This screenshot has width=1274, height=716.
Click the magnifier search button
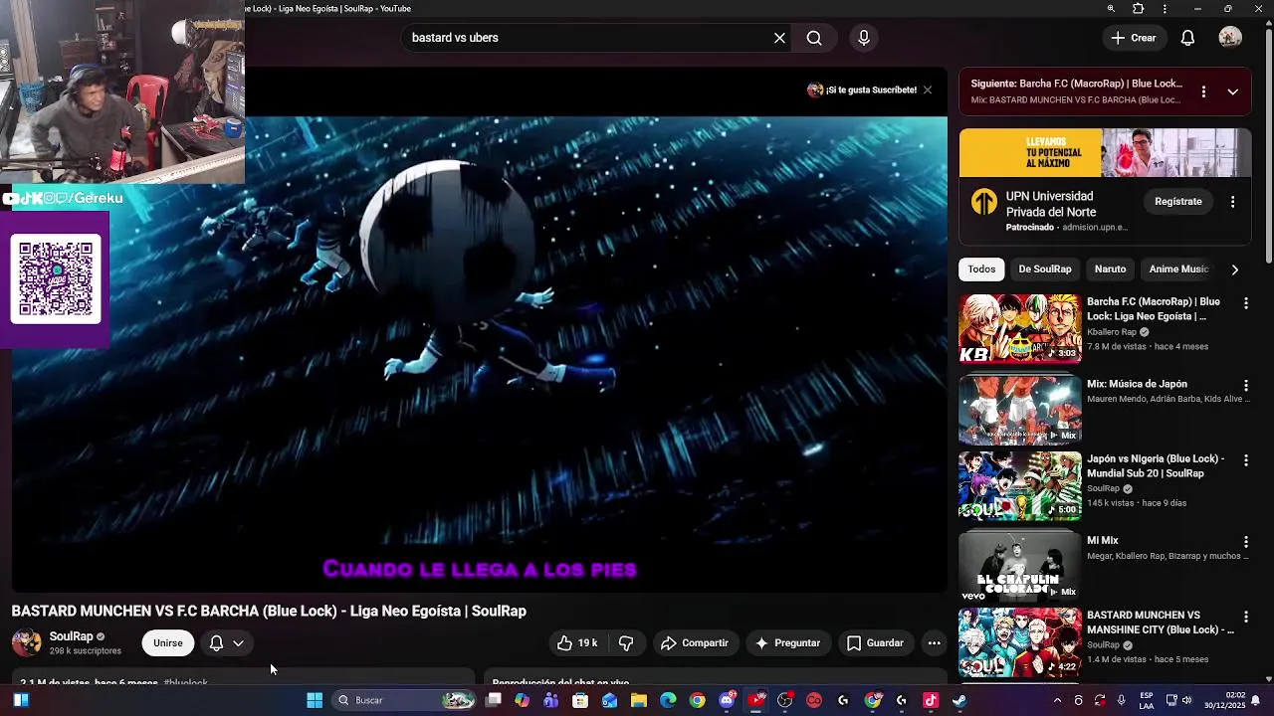814,38
